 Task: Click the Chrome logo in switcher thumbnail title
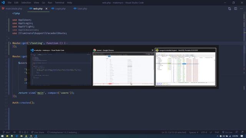[x=95, y=50]
